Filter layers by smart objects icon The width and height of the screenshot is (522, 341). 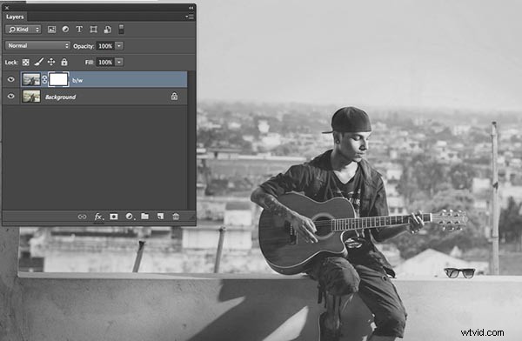[x=108, y=30]
